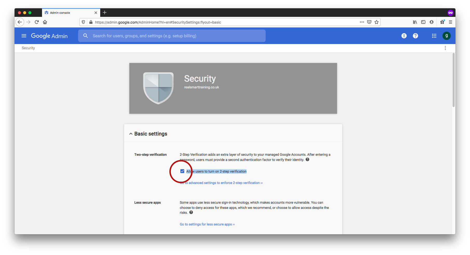The height and width of the screenshot is (255, 470).
Task: Open the Google apps grid launcher
Action: click(x=434, y=36)
